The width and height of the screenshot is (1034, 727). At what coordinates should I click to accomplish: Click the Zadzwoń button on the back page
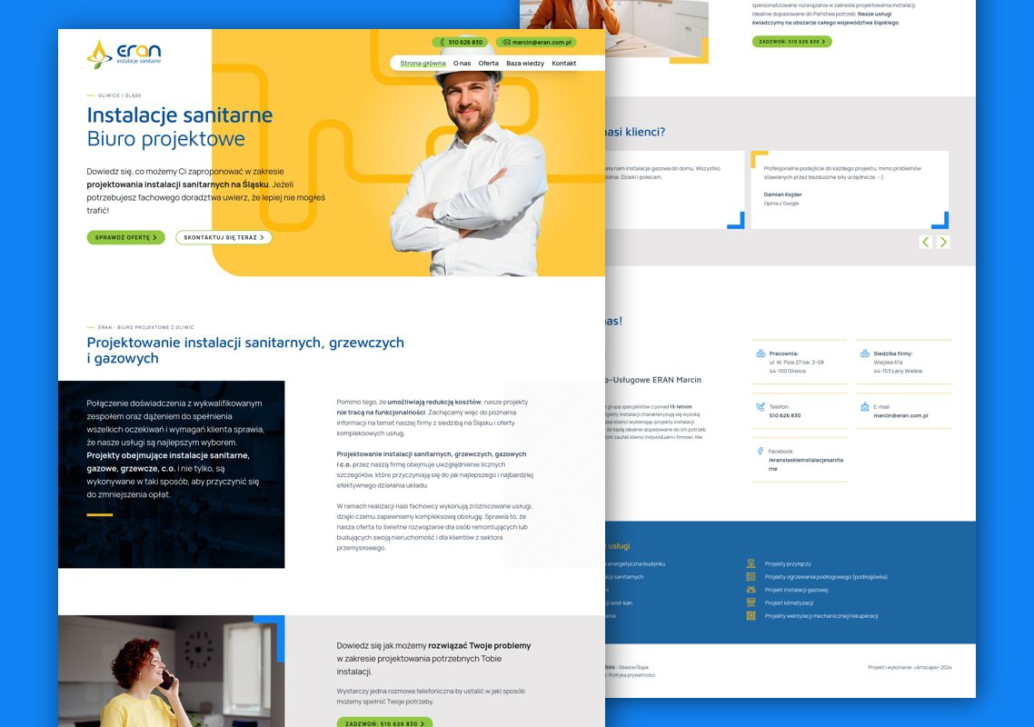tap(792, 42)
